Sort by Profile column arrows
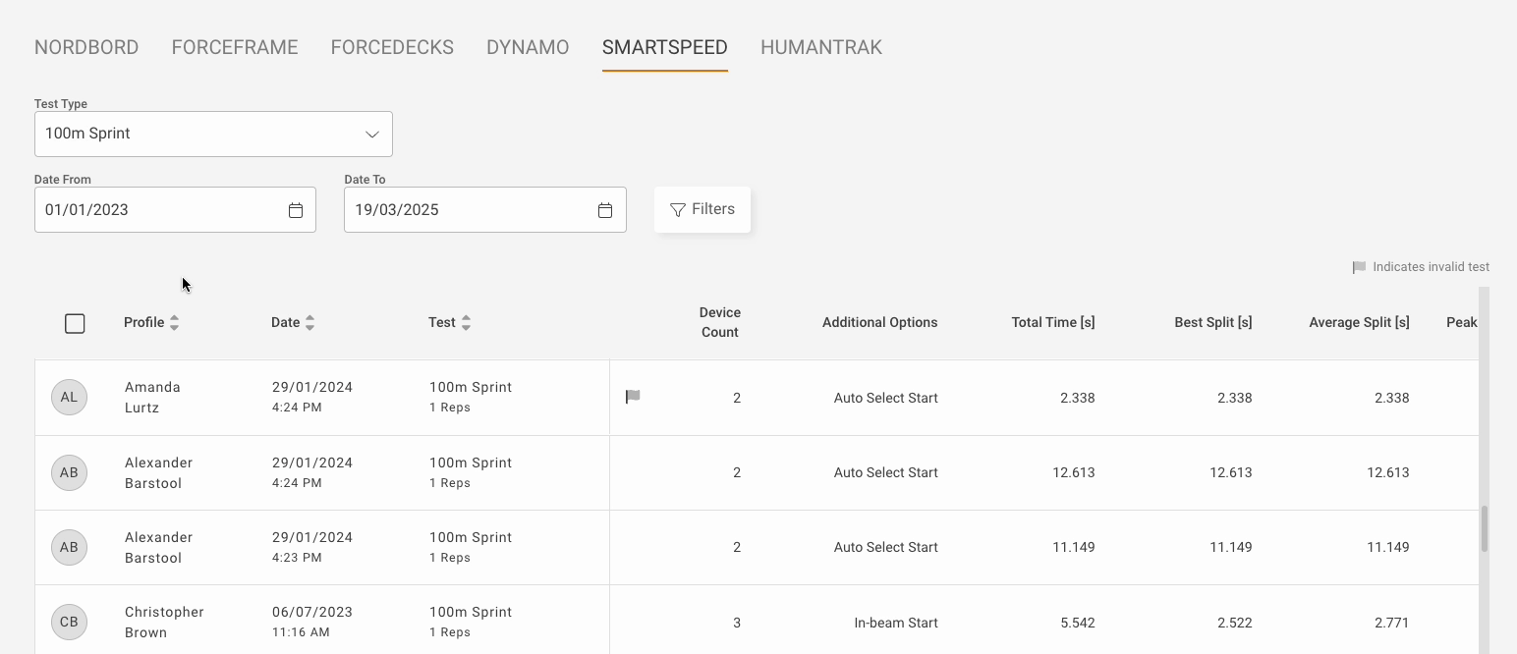 [174, 322]
